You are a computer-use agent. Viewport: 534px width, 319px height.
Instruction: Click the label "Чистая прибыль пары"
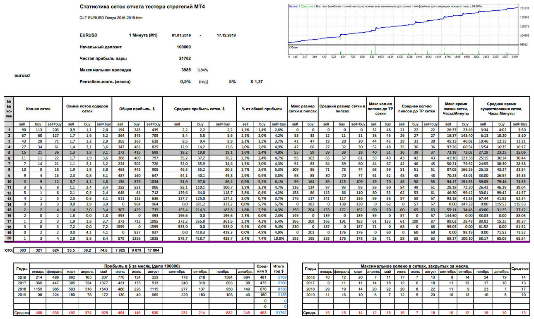tap(103, 59)
